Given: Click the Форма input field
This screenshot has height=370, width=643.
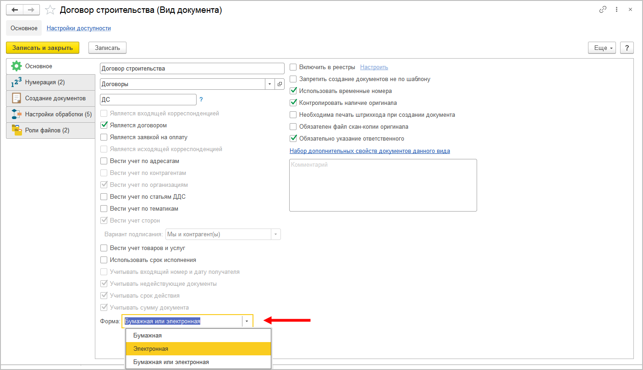Looking at the screenshot, I should (182, 321).
